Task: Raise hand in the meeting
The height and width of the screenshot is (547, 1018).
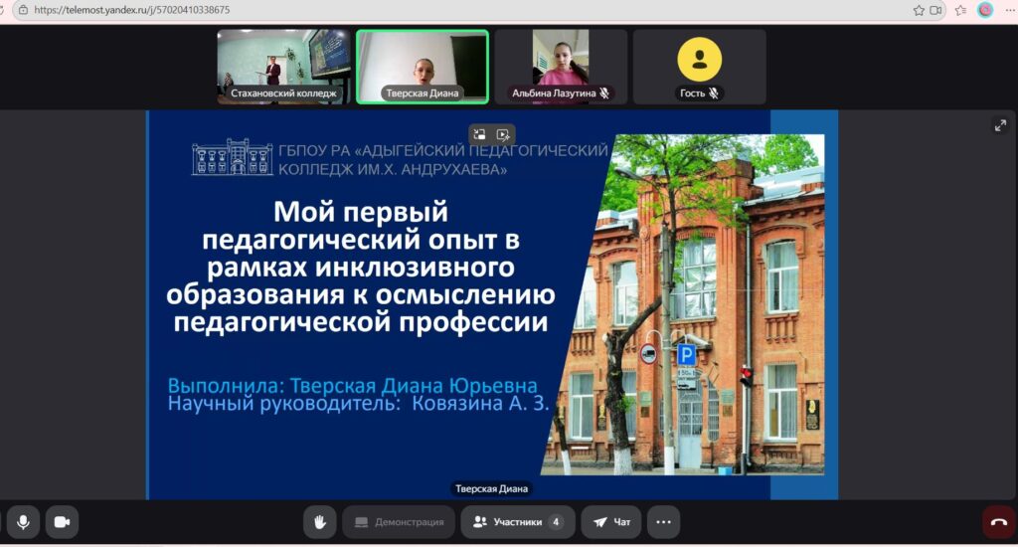Action: [x=319, y=521]
